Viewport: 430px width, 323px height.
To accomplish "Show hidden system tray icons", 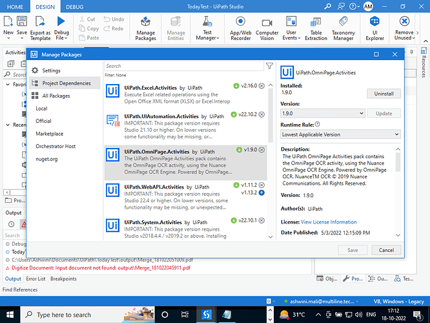I will [318, 315].
